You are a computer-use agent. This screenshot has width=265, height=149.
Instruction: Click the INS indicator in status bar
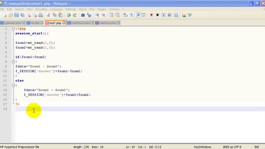click(x=257, y=147)
